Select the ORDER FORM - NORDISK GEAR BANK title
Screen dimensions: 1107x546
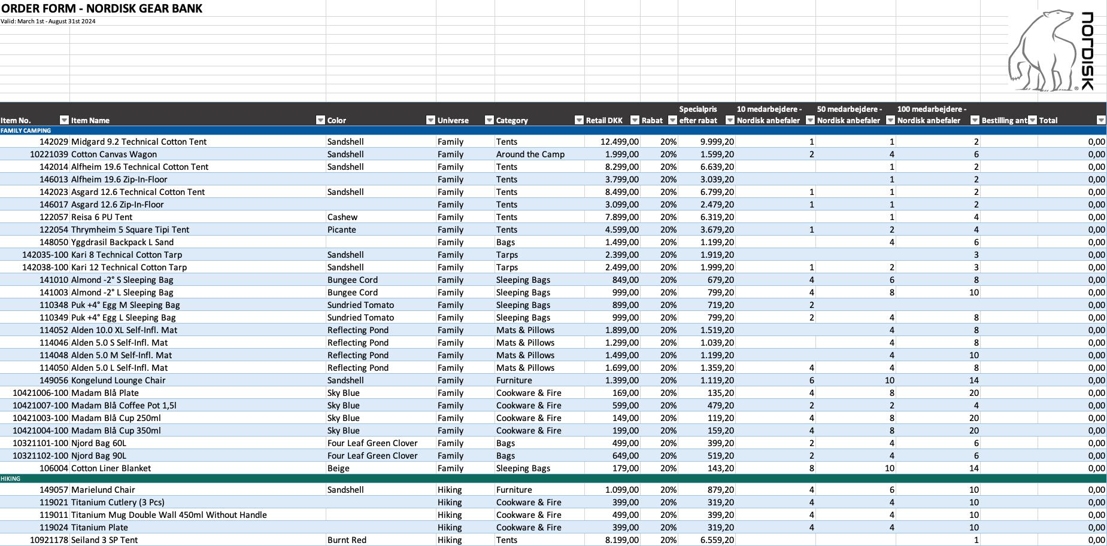pyautogui.click(x=102, y=8)
